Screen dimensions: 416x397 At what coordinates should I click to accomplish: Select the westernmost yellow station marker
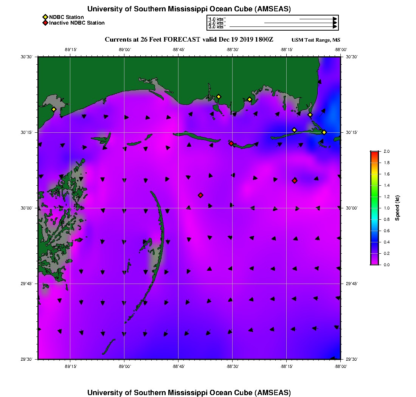click(x=54, y=109)
